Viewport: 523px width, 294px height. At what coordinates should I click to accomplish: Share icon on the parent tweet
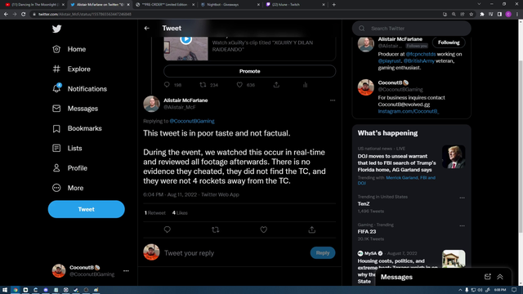click(x=276, y=85)
